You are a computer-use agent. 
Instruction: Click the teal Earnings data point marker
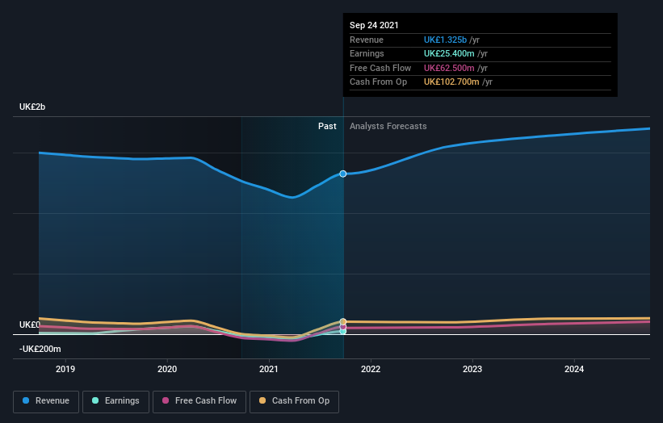[x=343, y=331]
